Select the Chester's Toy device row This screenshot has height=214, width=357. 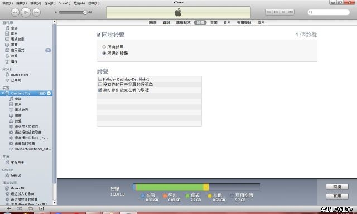pyautogui.click(x=26, y=93)
